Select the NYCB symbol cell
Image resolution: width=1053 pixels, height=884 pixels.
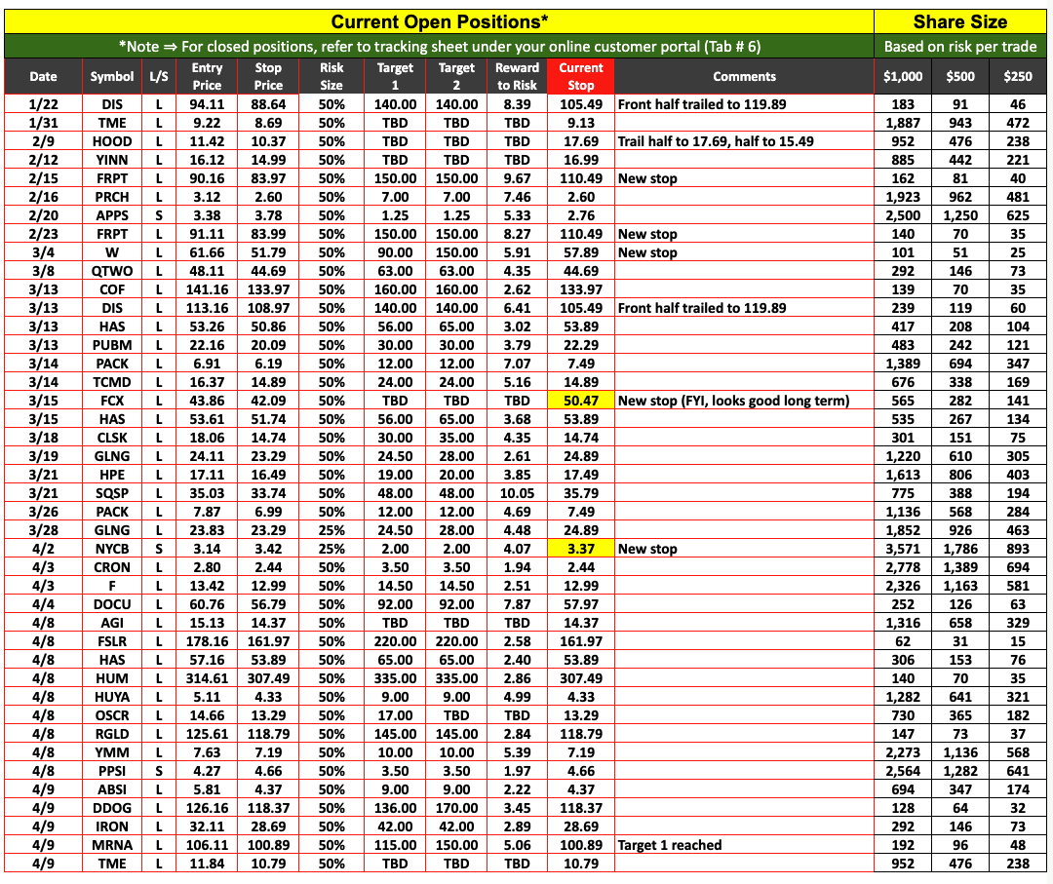(112, 549)
